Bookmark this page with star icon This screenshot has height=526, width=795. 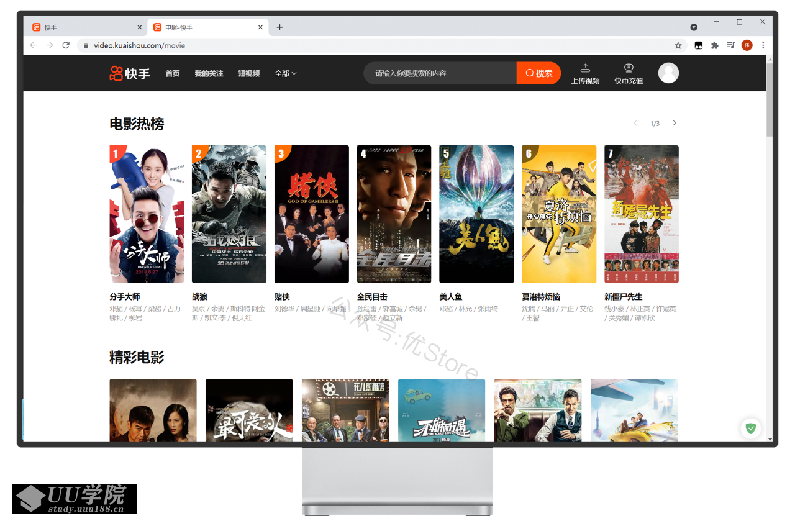[x=678, y=45]
